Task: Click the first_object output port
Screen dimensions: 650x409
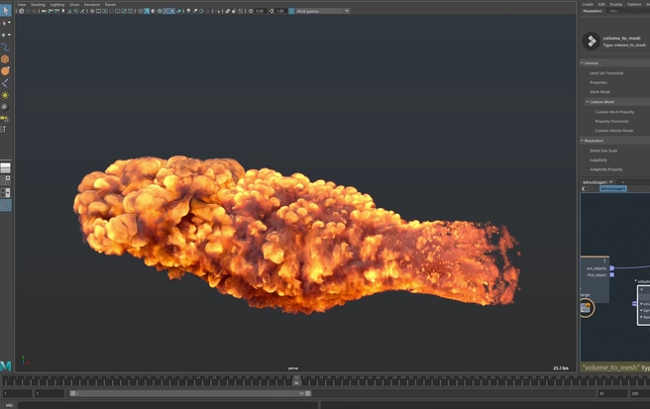Action: coord(612,274)
